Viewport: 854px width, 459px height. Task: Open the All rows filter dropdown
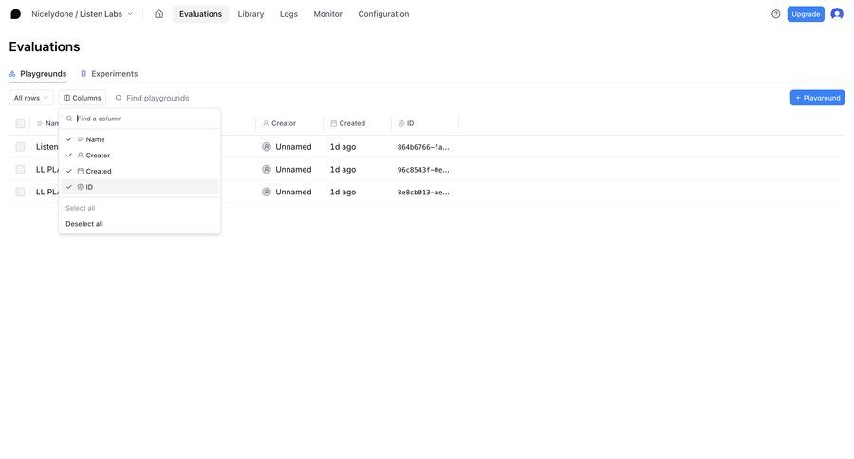pos(31,98)
